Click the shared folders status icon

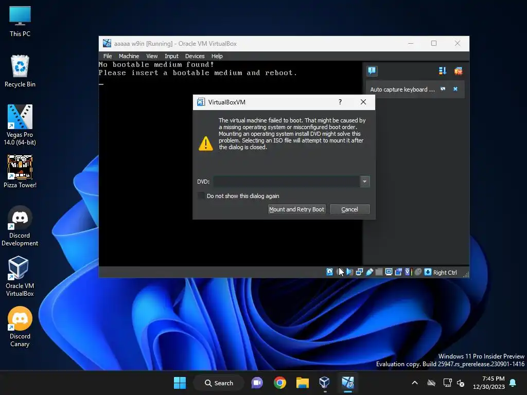point(379,272)
